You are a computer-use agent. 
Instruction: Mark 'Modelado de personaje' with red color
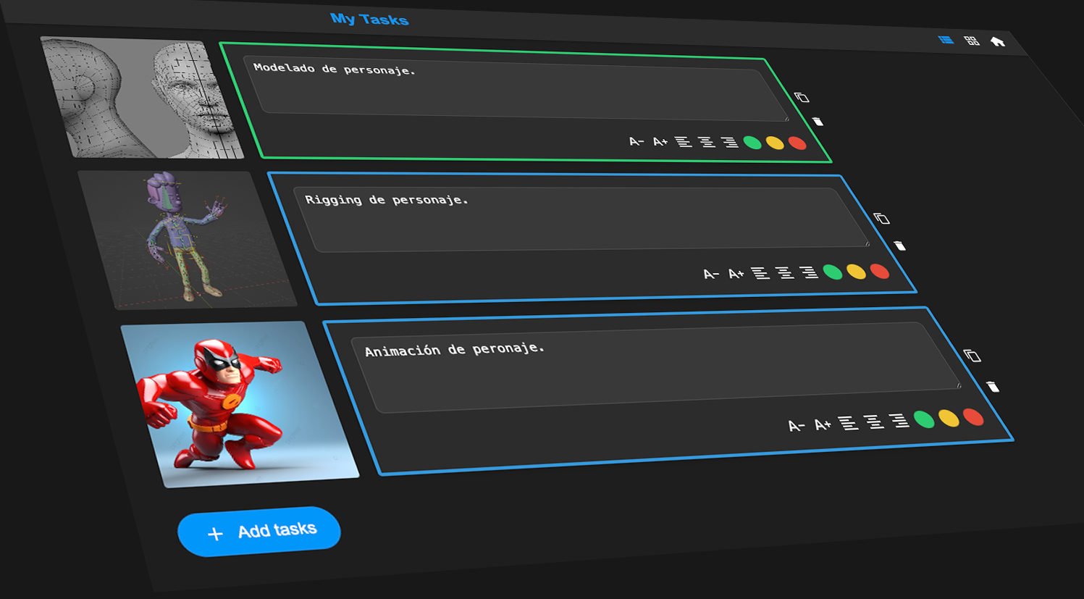(x=797, y=143)
